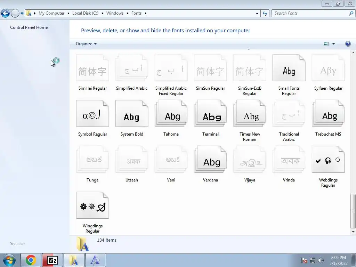Screen dimensions: 356x267
Task: Select the SimSun-ExtB Regular font icon
Action: [x=250, y=68]
